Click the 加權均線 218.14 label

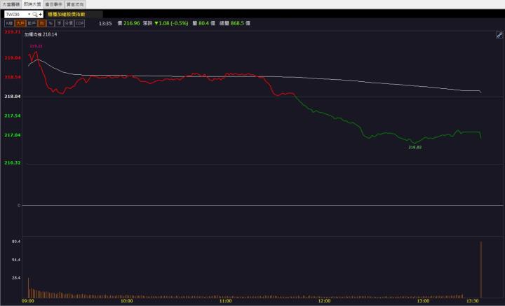tap(41, 34)
